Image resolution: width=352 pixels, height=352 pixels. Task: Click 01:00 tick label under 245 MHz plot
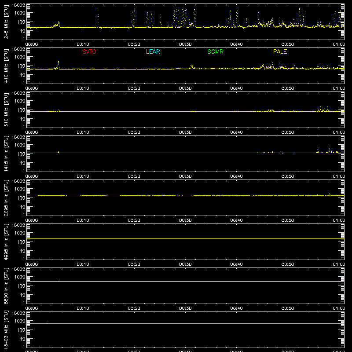339,44
